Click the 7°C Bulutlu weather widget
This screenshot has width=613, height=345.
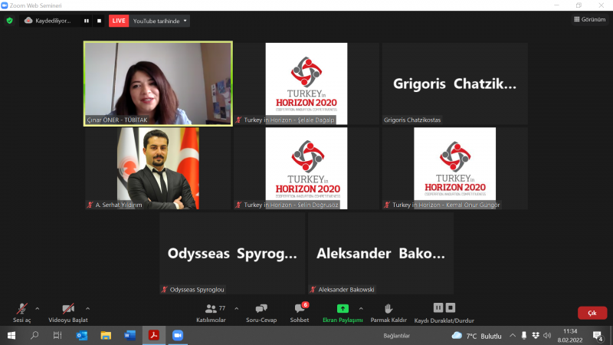coord(477,336)
